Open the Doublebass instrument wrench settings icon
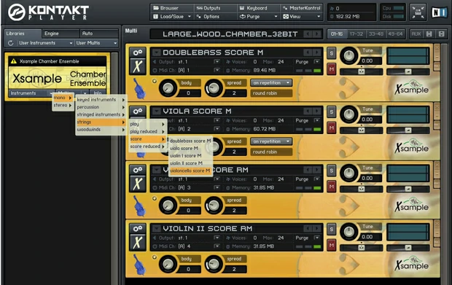 pos(138,52)
